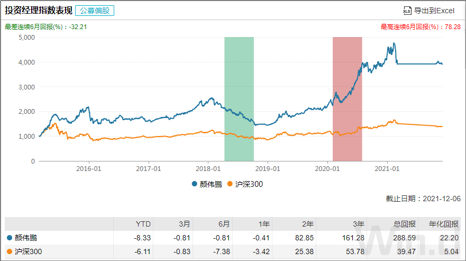
Task: Toggle 沪深300 series in chart legend
Action: pos(249,184)
